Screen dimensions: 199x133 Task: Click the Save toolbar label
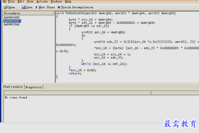point(29,7)
